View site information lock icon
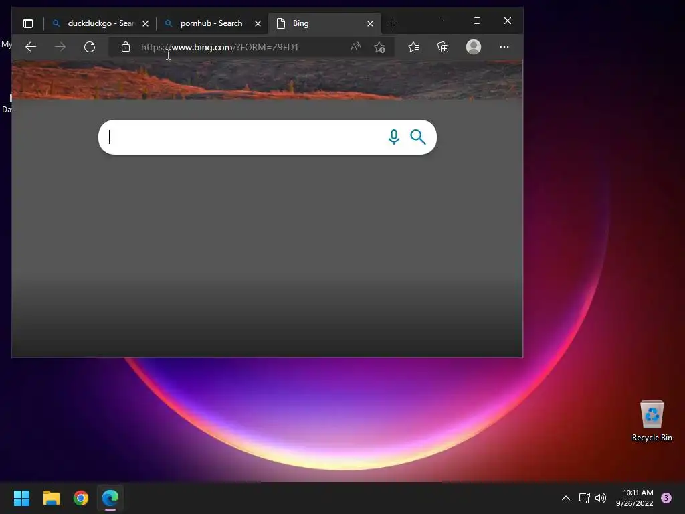This screenshot has width=685, height=514. (126, 47)
